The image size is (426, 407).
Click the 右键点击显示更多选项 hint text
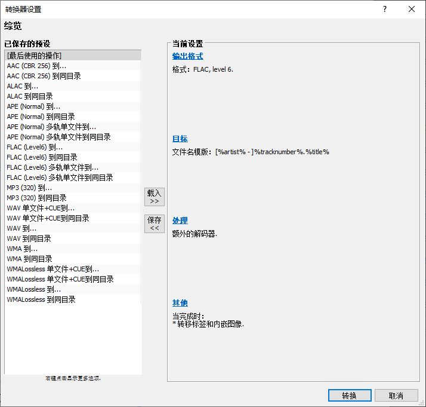click(x=73, y=378)
